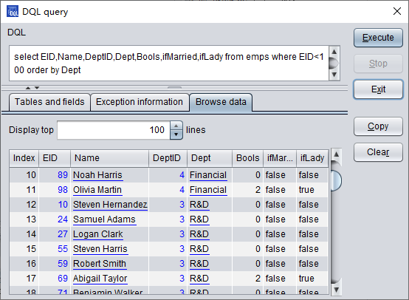Click the Olivia Martin name link

point(97,190)
